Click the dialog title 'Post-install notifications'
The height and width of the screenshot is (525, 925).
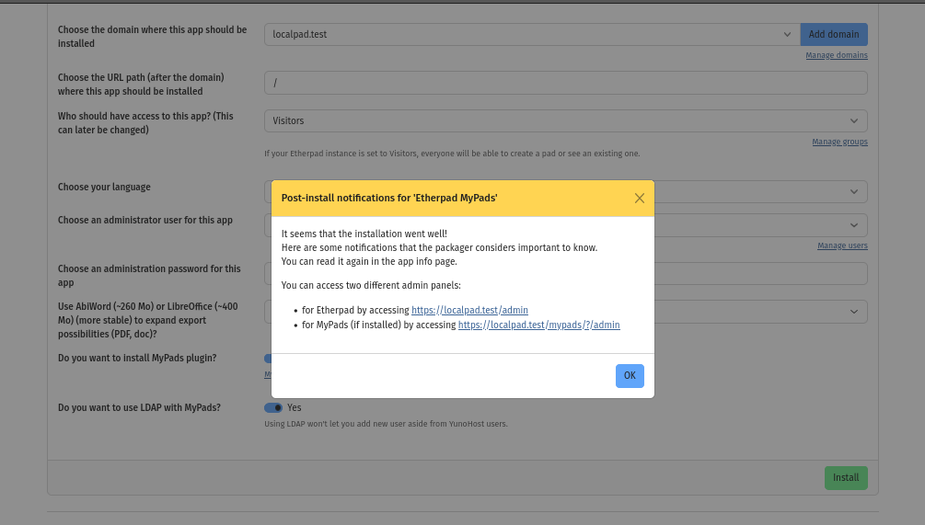click(x=388, y=198)
